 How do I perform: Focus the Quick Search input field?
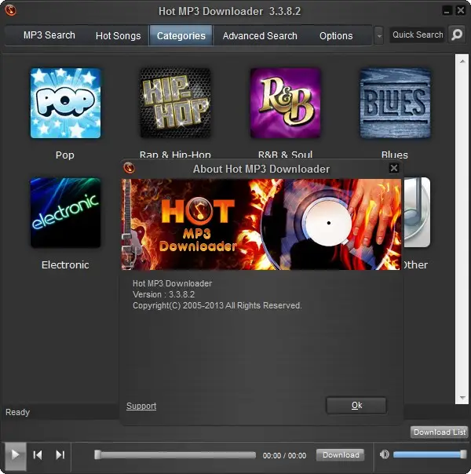coord(418,35)
